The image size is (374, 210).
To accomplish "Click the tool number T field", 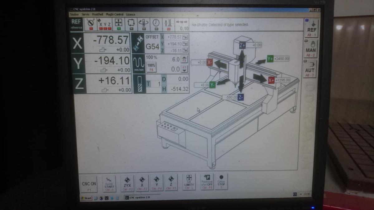I will click(153, 84).
